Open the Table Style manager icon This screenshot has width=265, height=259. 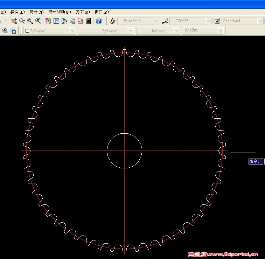pyautogui.click(x=217, y=21)
